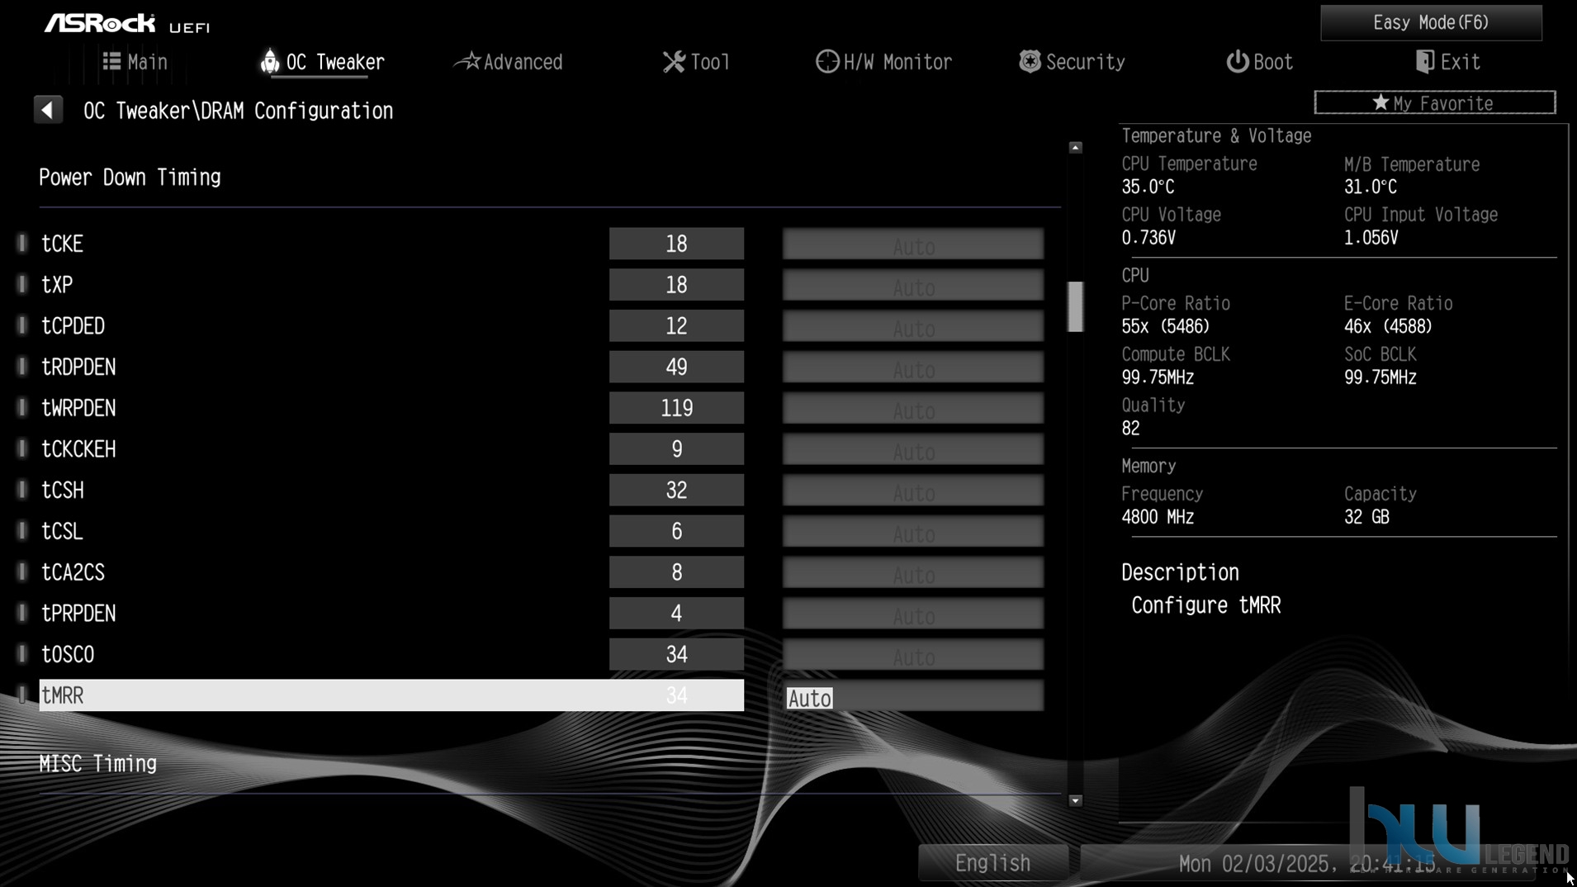
Task: Click the scroll down arrow
Action: click(1075, 800)
